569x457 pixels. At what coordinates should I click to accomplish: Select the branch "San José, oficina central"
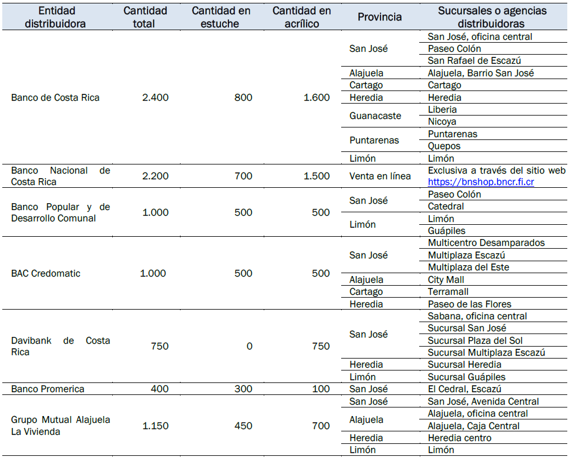[x=480, y=36]
